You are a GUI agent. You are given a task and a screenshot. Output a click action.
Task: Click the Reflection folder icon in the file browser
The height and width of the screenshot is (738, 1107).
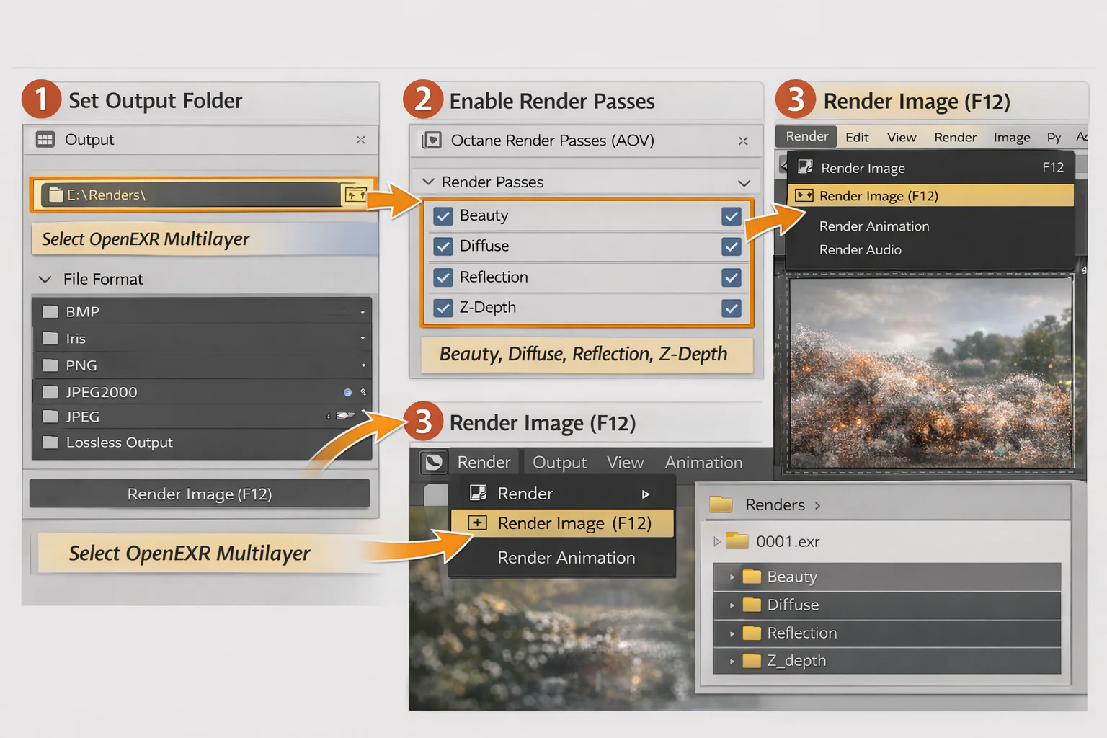point(752,633)
